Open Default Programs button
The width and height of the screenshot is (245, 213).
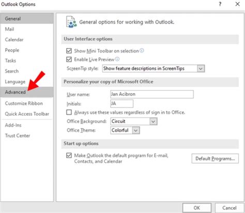215,159
